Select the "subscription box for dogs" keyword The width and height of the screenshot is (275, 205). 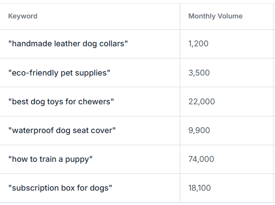coord(60,188)
